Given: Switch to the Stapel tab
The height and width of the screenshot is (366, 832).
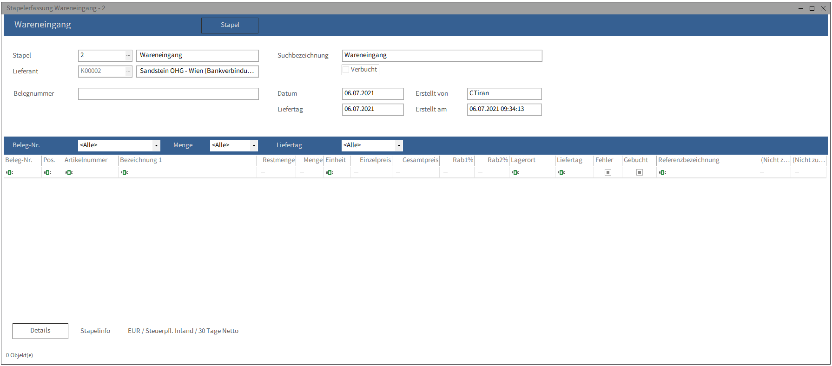Looking at the screenshot, I should [230, 25].
